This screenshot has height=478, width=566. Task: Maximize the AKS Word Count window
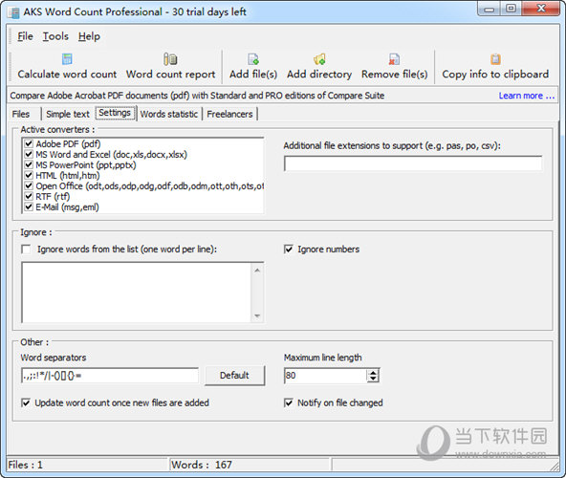(x=511, y=9)
